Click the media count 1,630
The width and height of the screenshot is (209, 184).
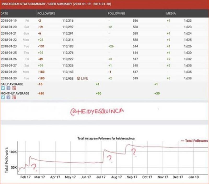188,53
